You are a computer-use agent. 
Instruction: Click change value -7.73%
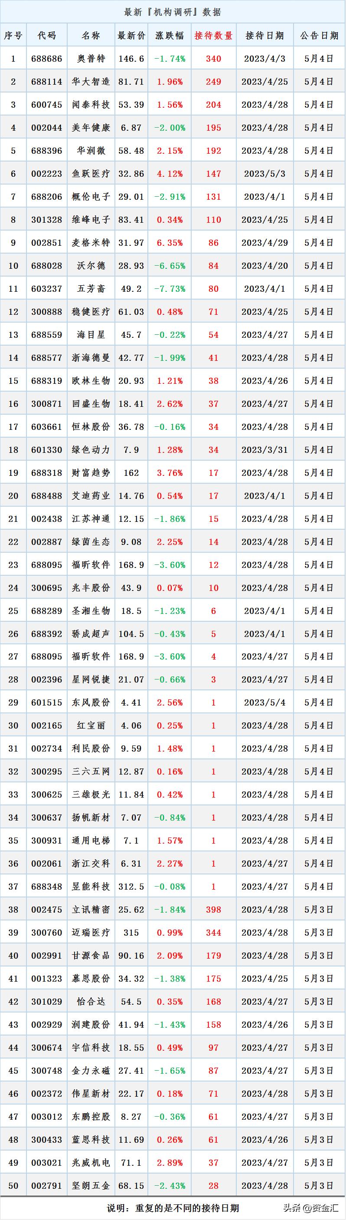pos(169,288)
